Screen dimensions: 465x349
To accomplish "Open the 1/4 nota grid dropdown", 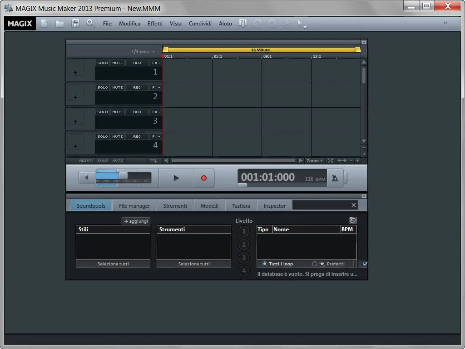I will point(143,52).
